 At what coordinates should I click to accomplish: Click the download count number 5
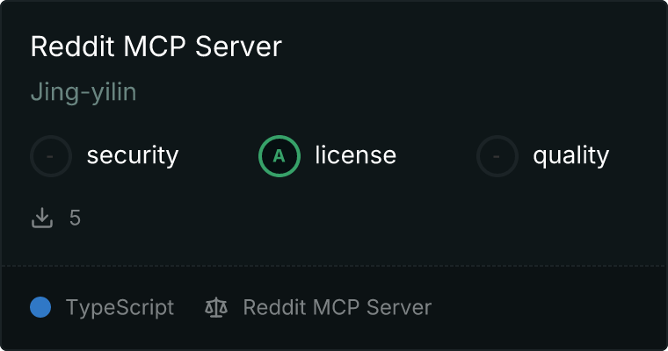[75, 218]
